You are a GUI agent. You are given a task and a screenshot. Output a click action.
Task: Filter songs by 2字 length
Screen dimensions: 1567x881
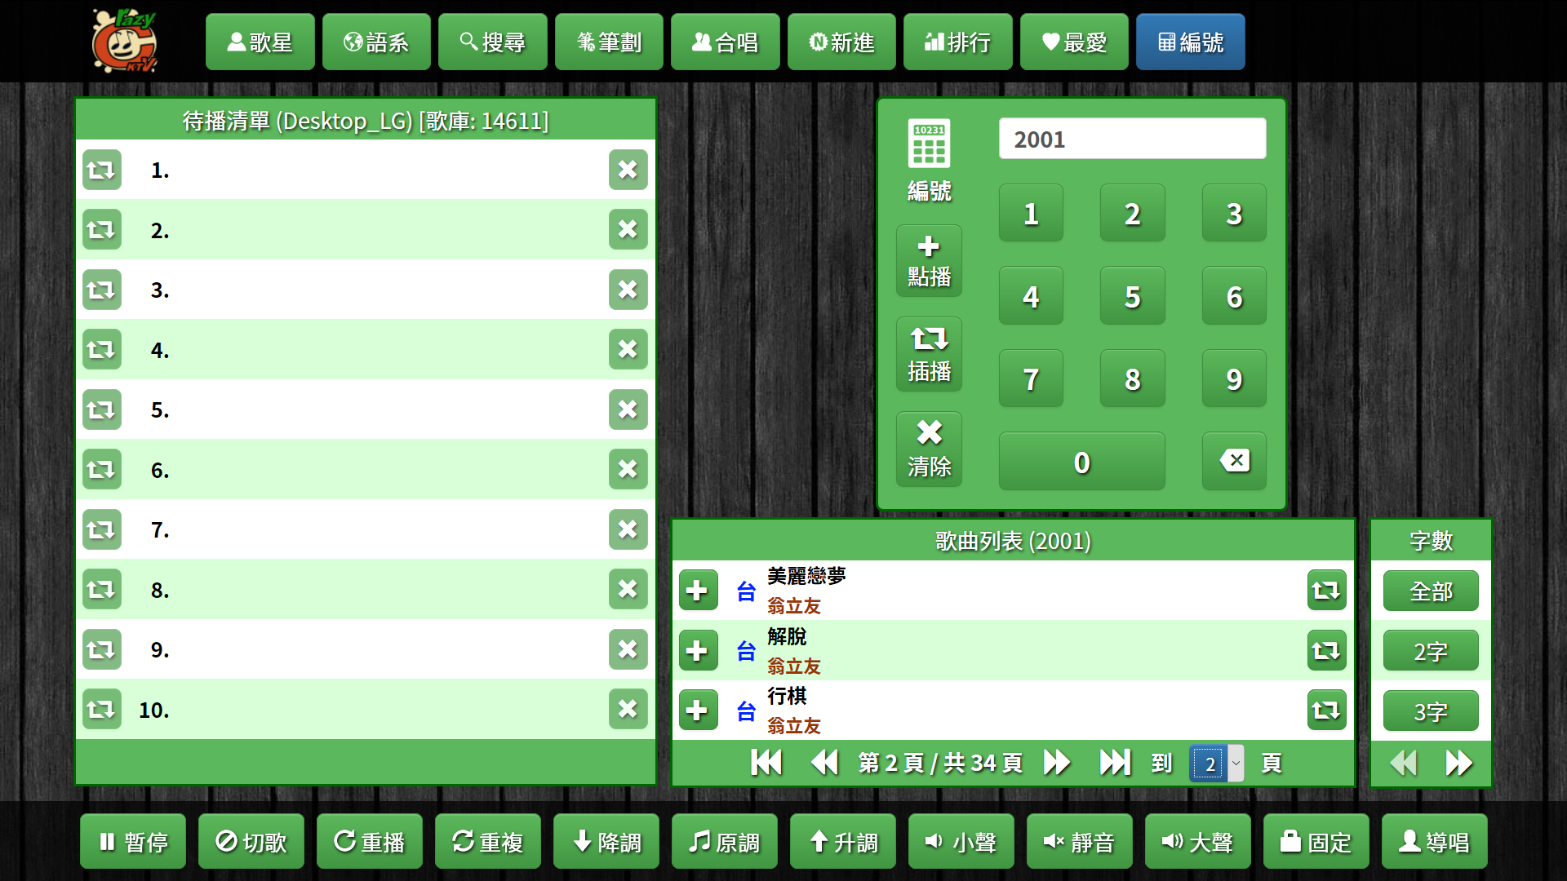[1430, 651]
